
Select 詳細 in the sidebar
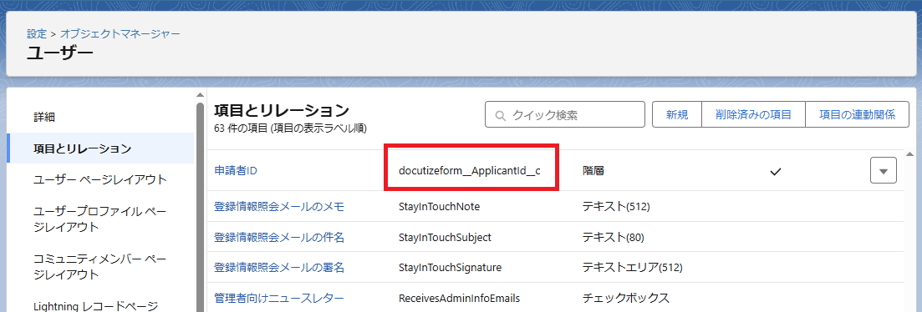(44, 118)
